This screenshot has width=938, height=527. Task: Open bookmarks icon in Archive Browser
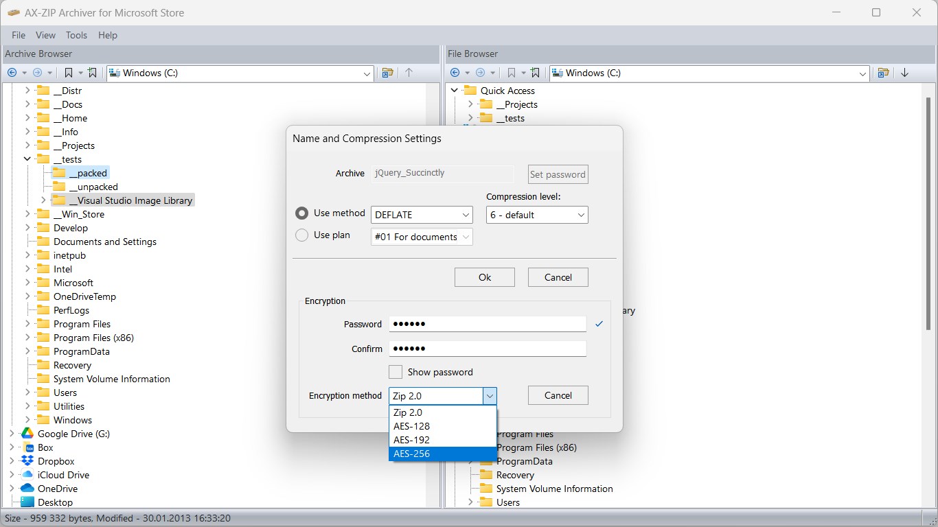(x=68, y=73)
